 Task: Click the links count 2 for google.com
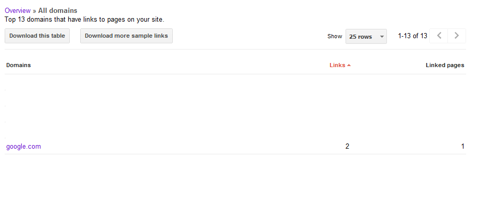pyautogui.click(x=347, y=147)
